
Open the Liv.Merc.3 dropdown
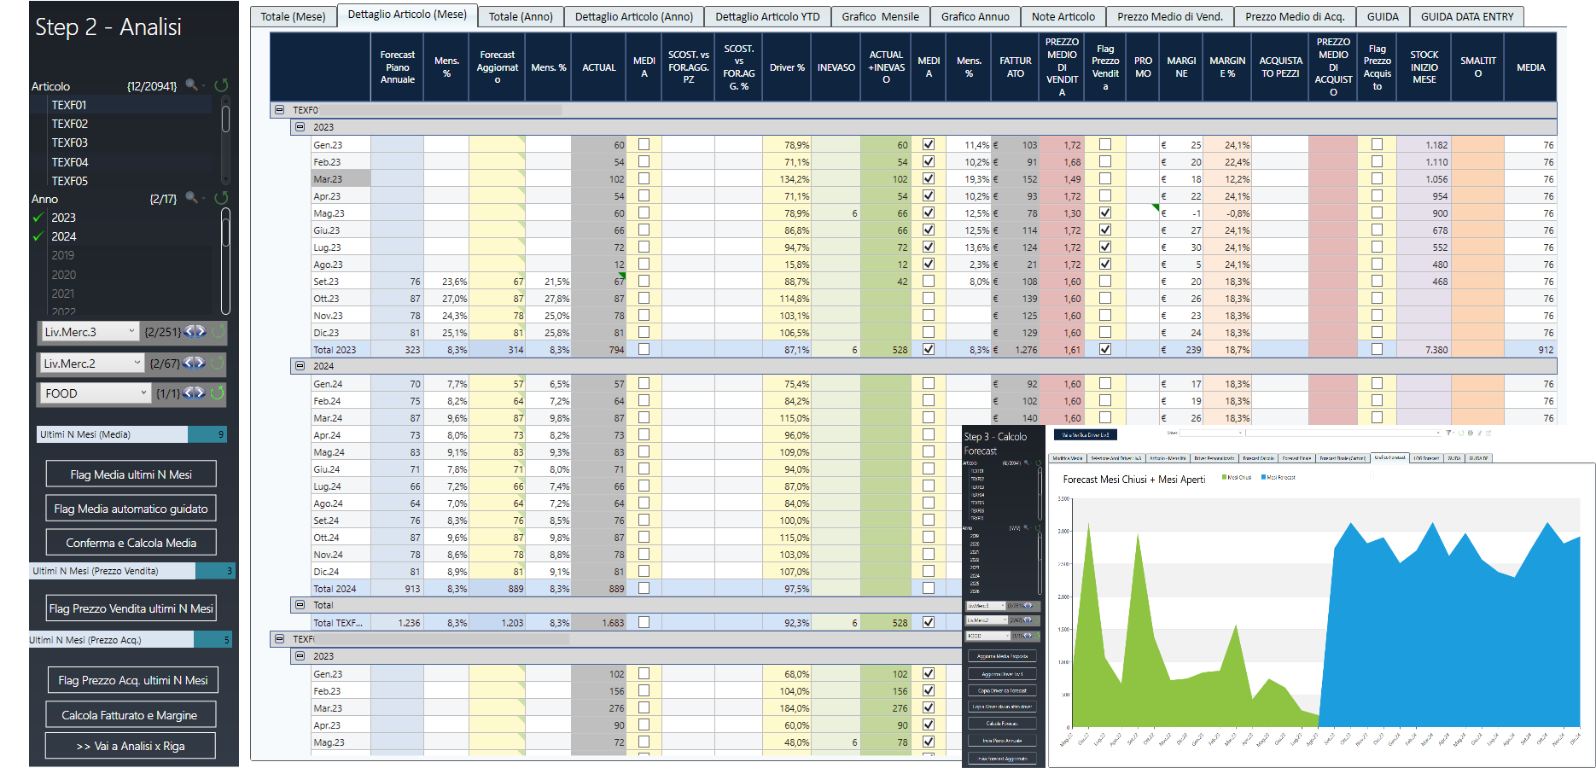coord(89,331)
